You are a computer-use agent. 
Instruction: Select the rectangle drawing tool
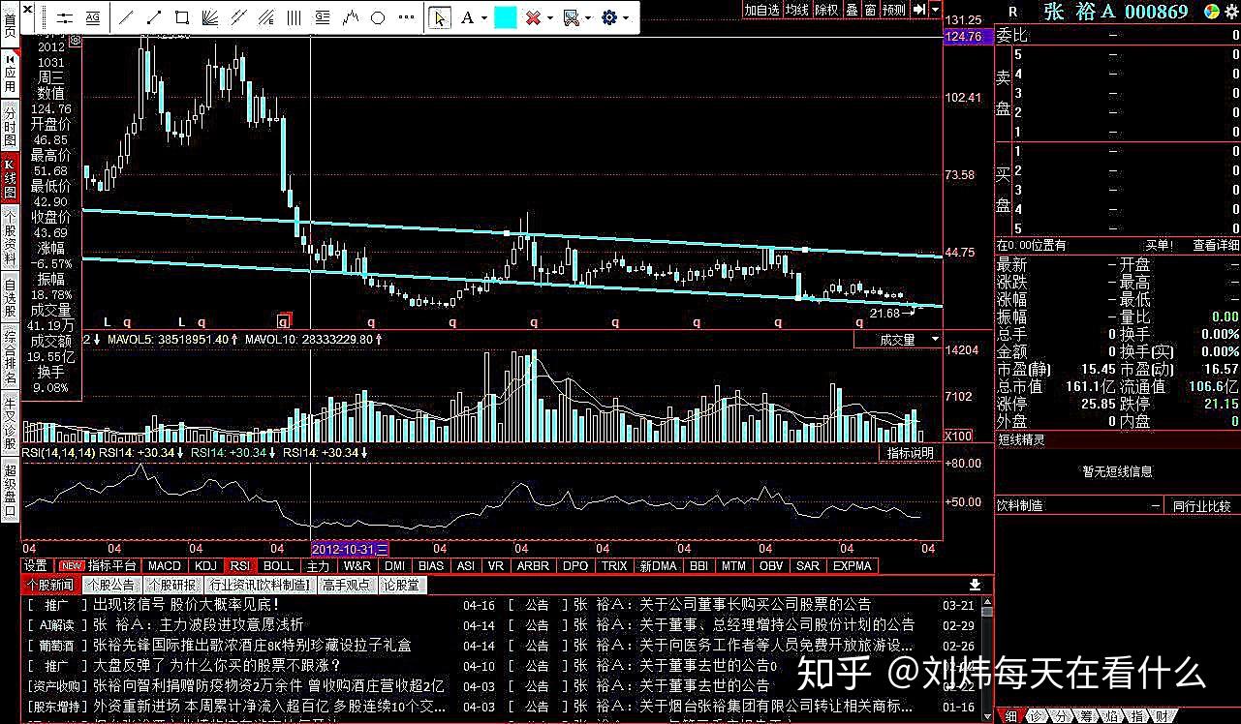pyautogui.click(x=184, y=16)
